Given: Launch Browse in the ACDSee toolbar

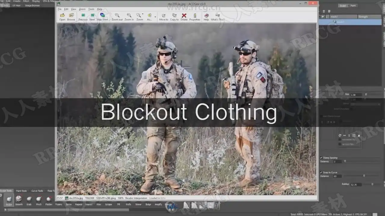Looking at the screenshot, I should pyautogui.click(x=71, y=17).
